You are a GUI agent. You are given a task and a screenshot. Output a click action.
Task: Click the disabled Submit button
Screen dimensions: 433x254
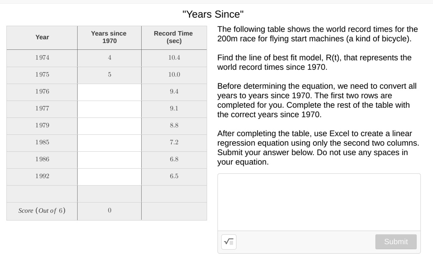[395, 242]
